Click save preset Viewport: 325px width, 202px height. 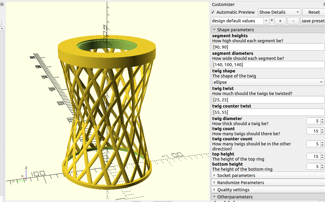[313, 21]
